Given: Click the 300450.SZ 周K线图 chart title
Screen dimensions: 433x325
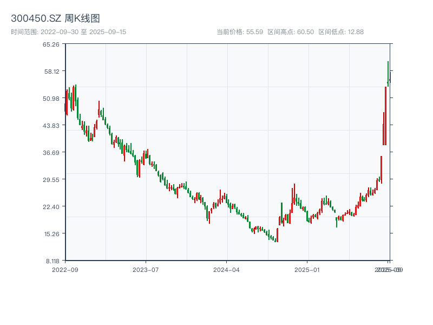Looking at the screenshot, I should pyautogui.click(x=55, y=19).
